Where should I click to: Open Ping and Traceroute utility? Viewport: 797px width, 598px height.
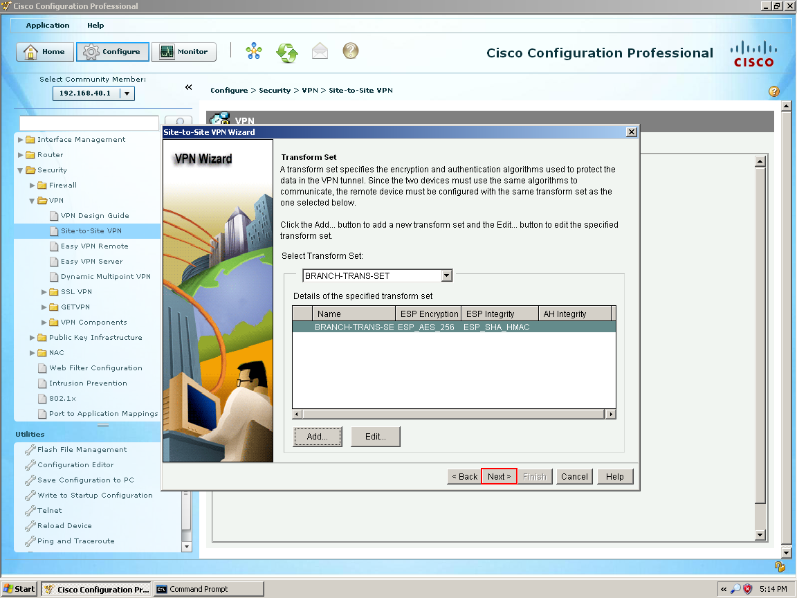pos(75,541)
